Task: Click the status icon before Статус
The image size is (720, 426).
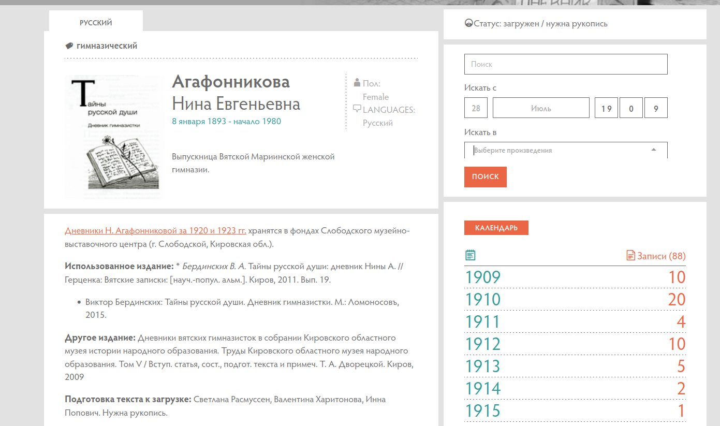Action: [x=468, y=23]
